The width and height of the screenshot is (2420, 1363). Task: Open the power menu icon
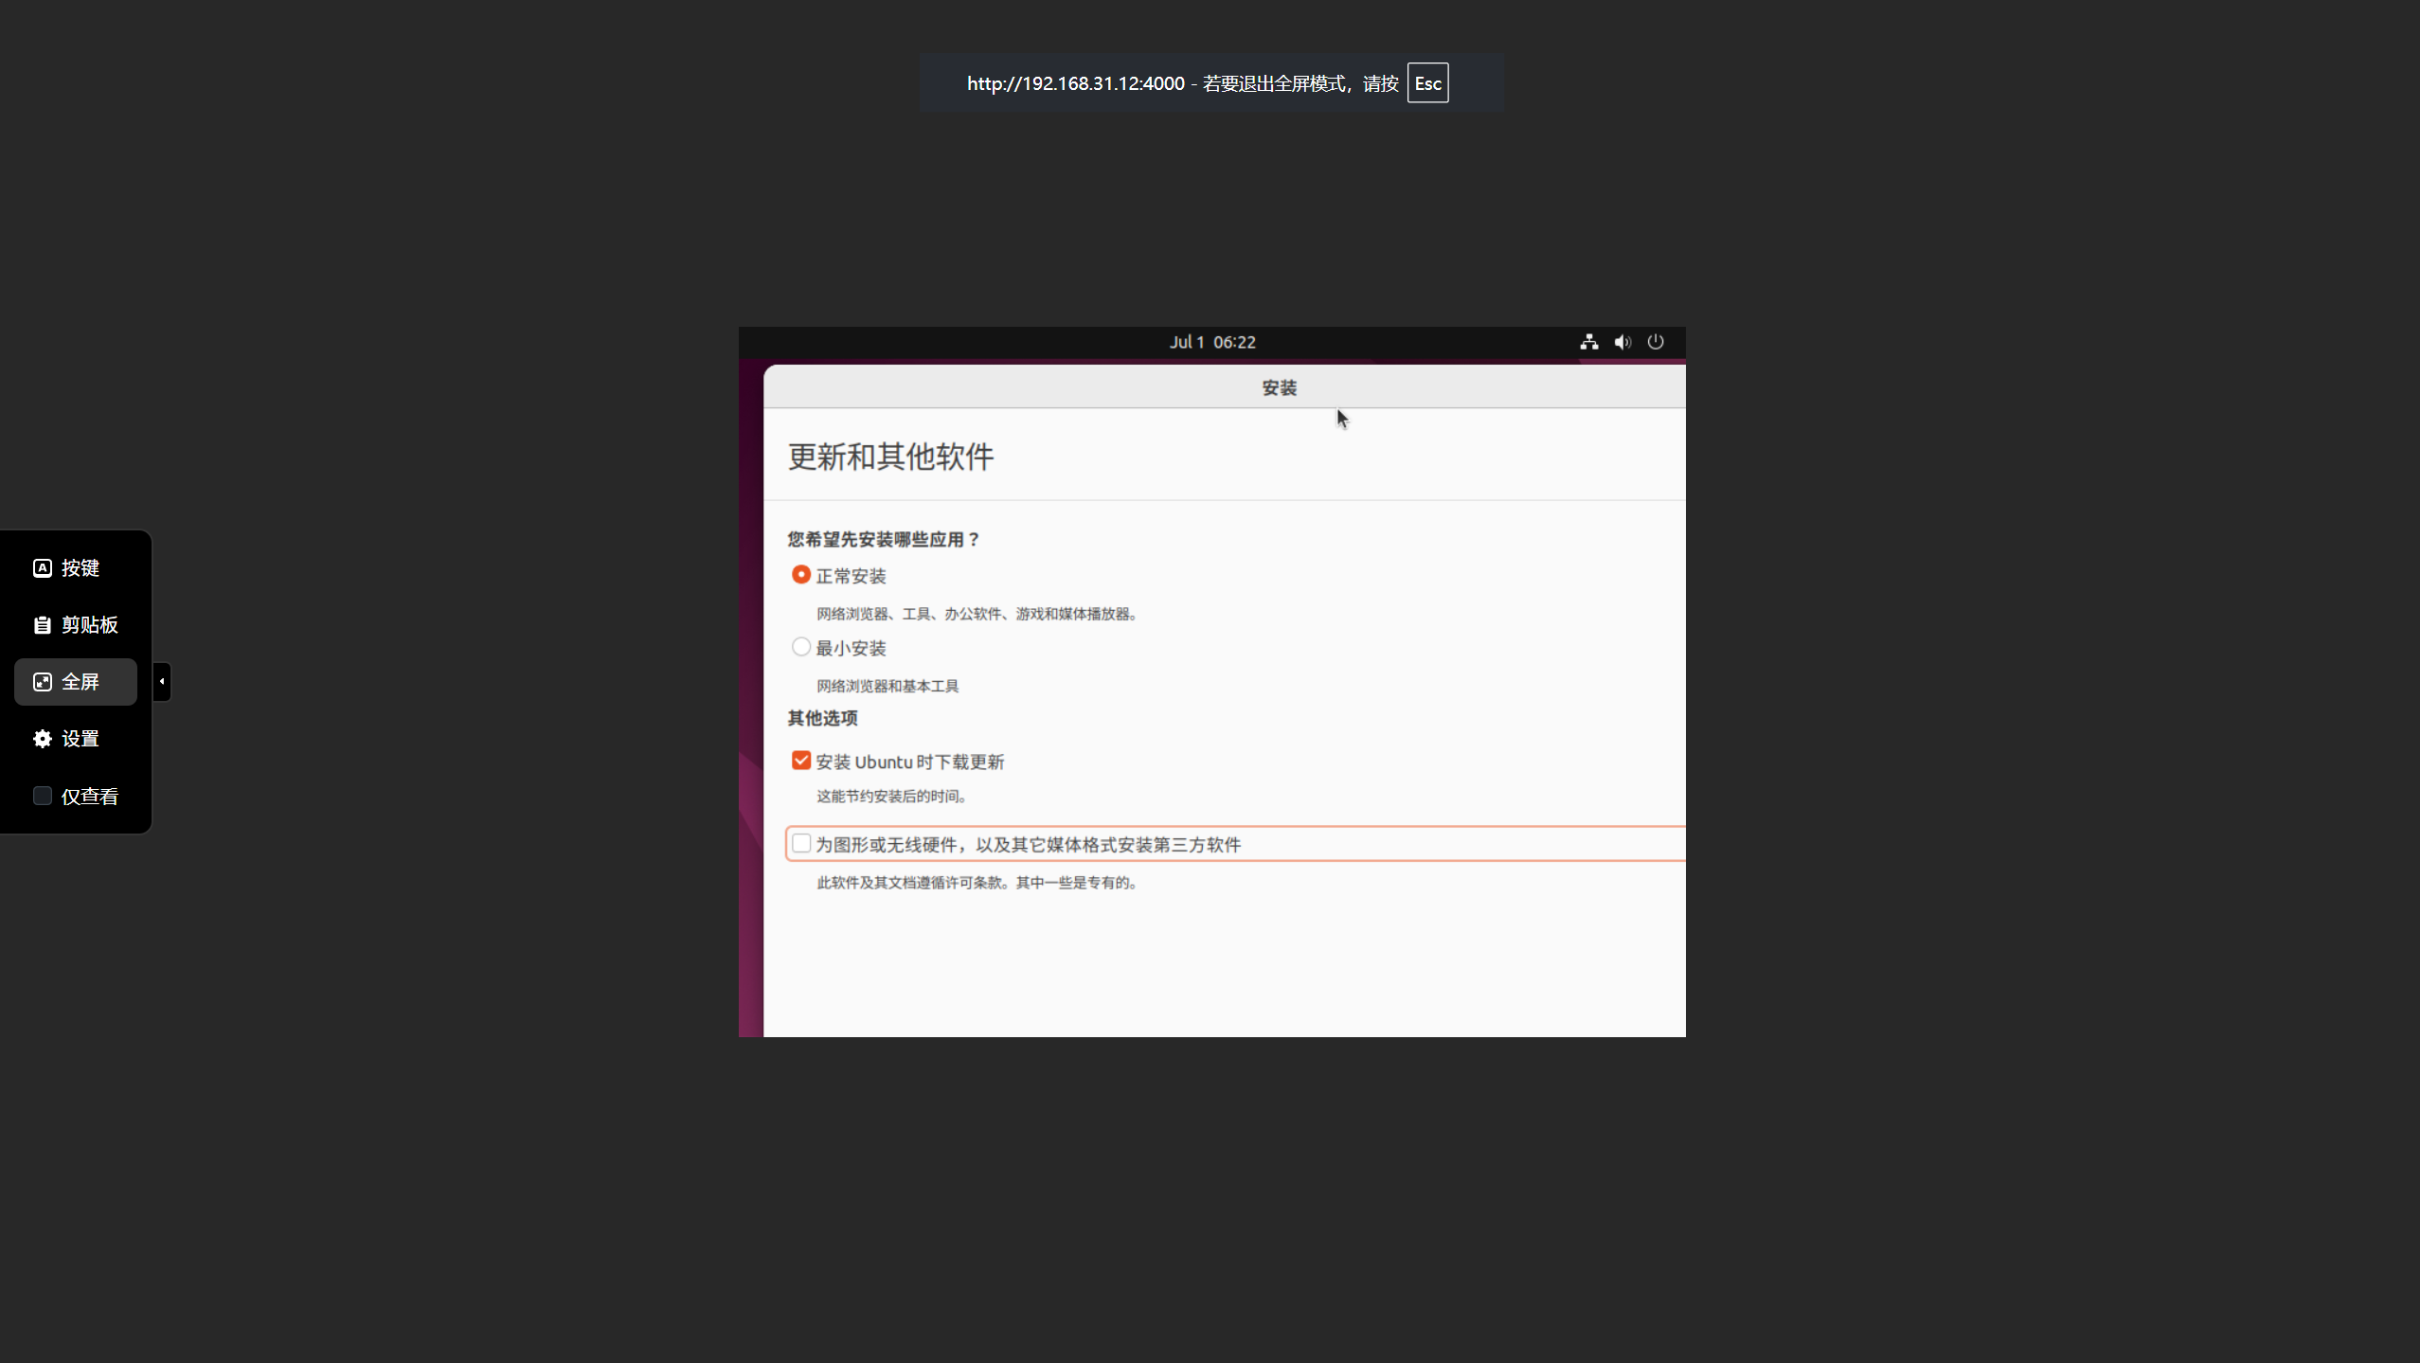point(1656,342)
